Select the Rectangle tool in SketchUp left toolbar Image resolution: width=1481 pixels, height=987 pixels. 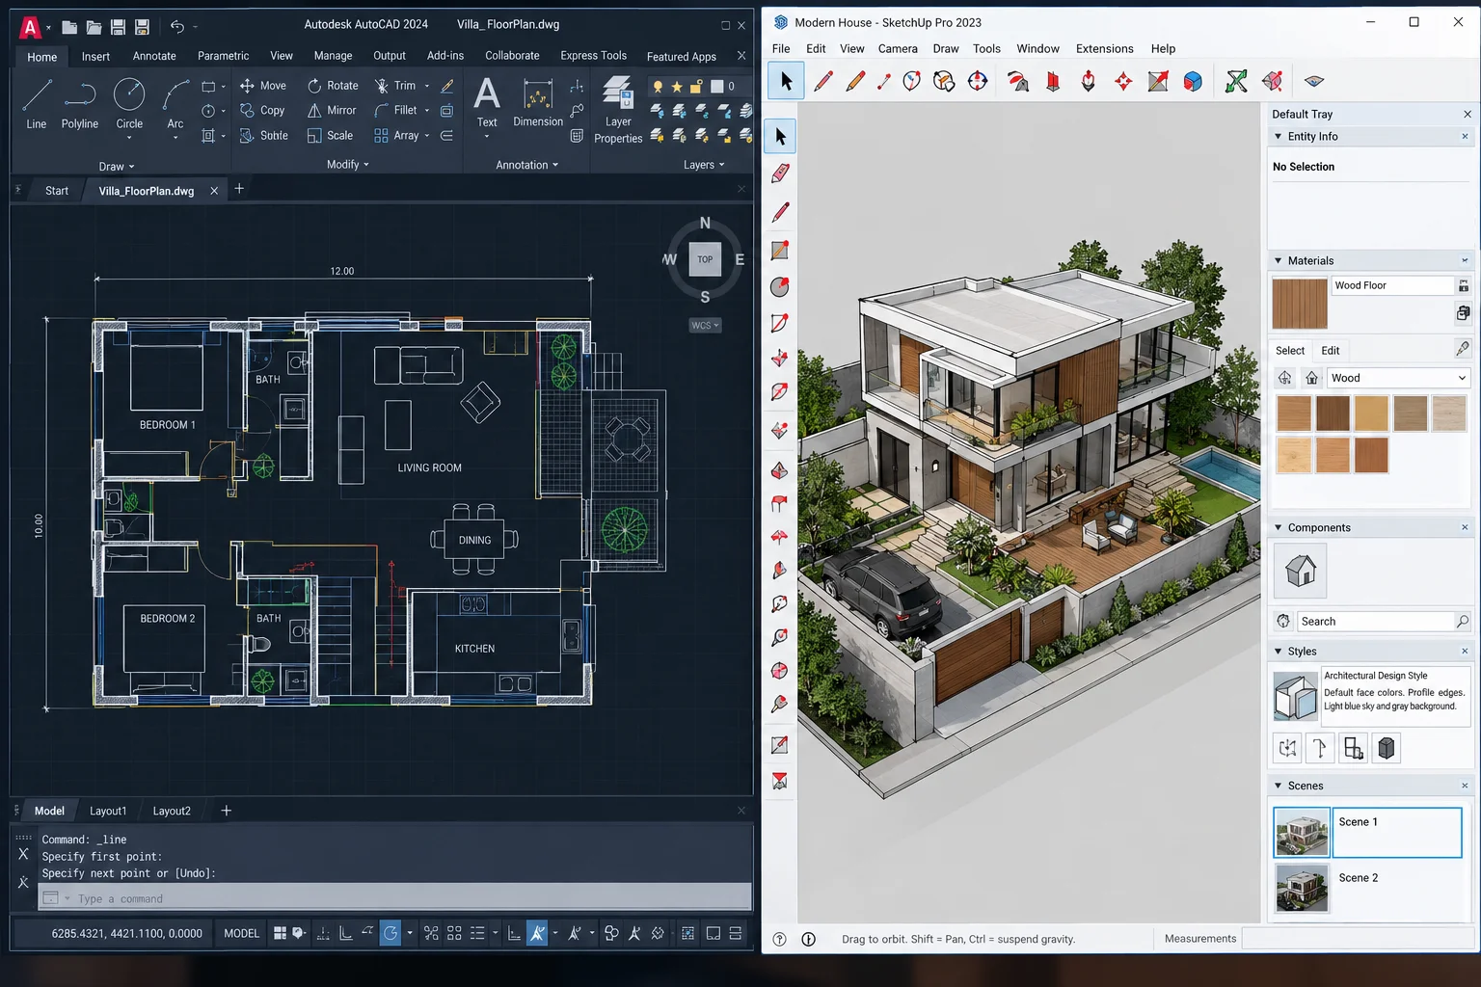point(780,251)
